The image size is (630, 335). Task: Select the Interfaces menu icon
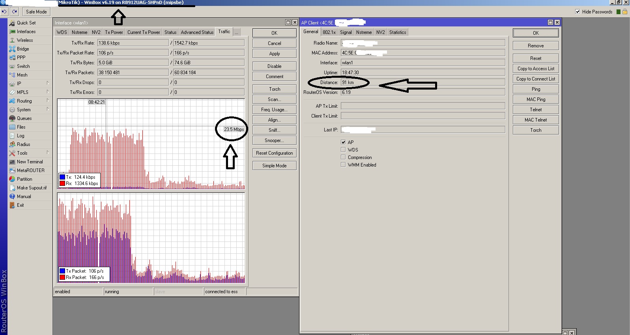point(12,32)
